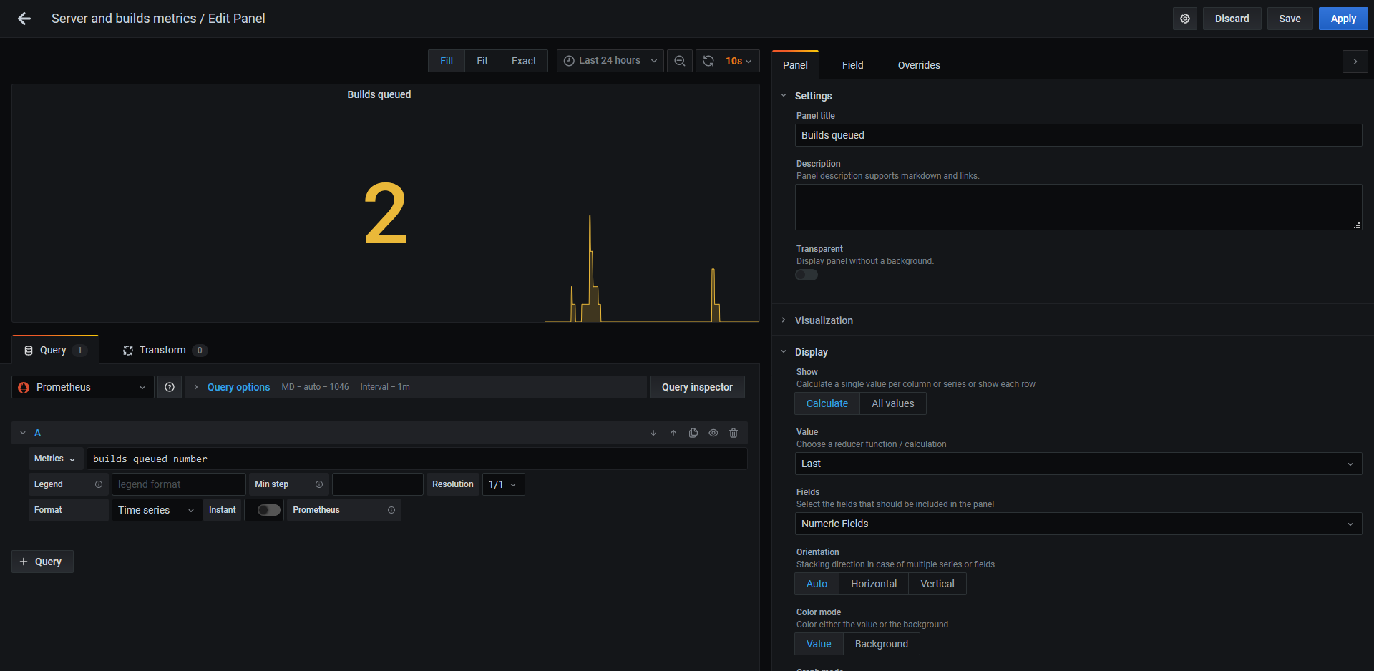This screenshot has height=671, width=1374.
Task: Click the clock icon in time picker
Action: (x=569, y=61)
